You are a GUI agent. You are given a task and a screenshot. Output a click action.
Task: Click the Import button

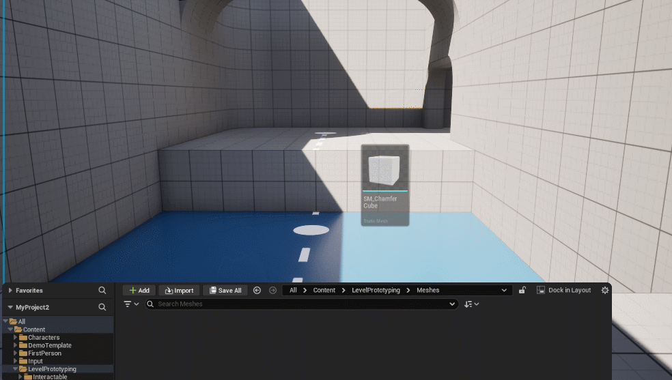point(179,290)
